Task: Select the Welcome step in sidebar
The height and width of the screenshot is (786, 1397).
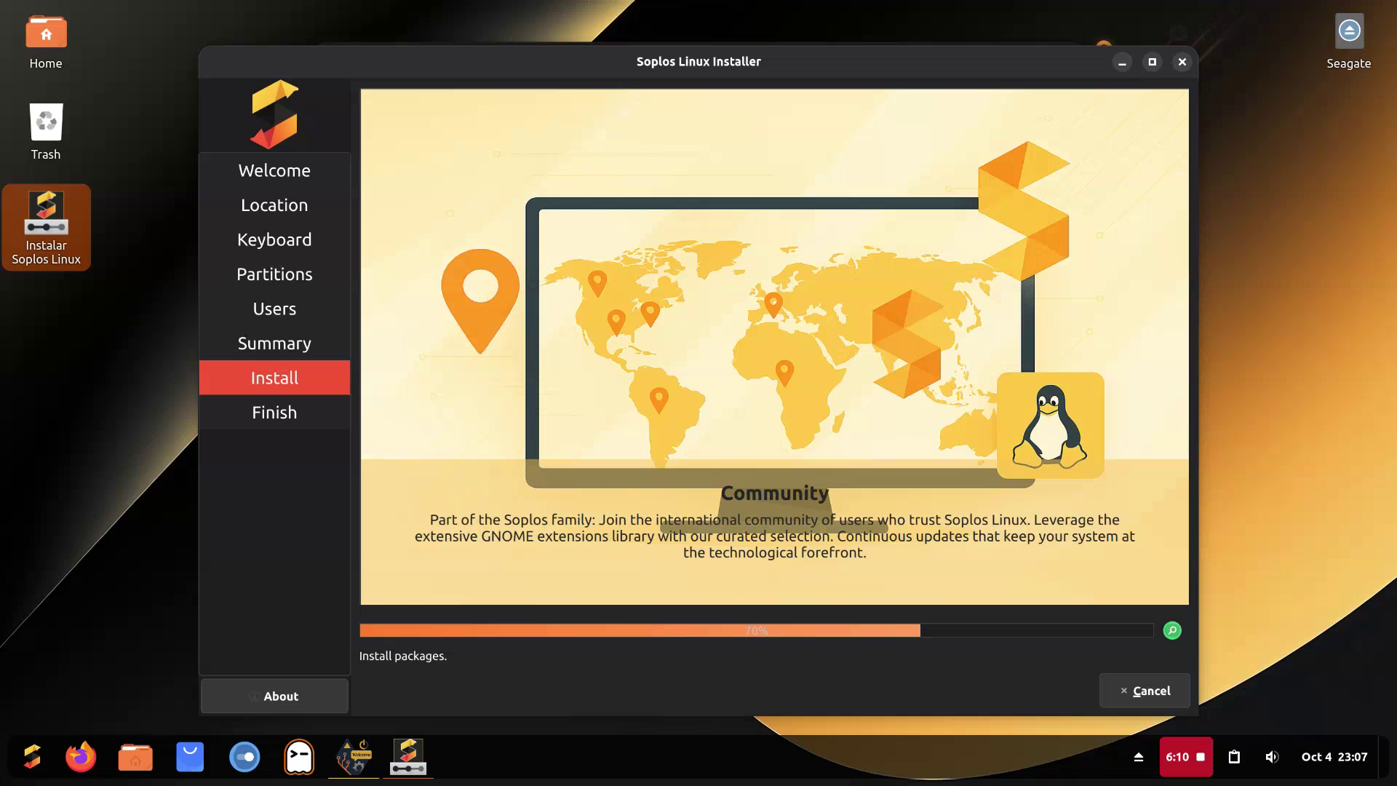Action: tap(274, 170)
